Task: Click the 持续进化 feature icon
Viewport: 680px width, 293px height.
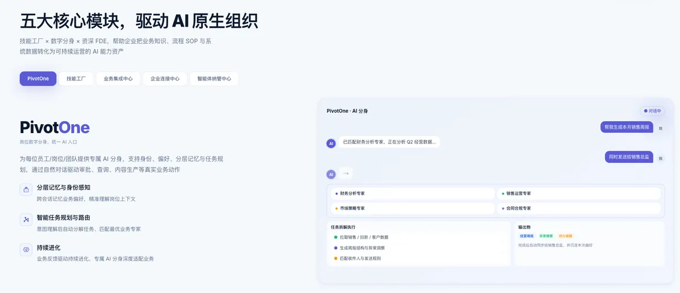Action: [x=26, y=250]
